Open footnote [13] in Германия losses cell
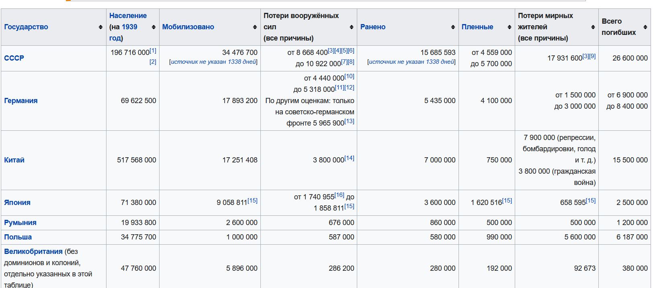This screenshot has height=288, width=655. pos(350,121)
